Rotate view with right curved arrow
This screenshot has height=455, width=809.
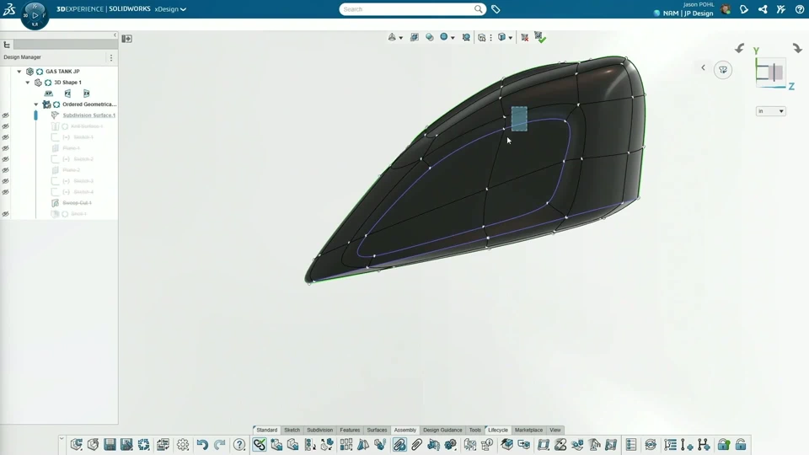pyautogui.click(x=797, y=48)
